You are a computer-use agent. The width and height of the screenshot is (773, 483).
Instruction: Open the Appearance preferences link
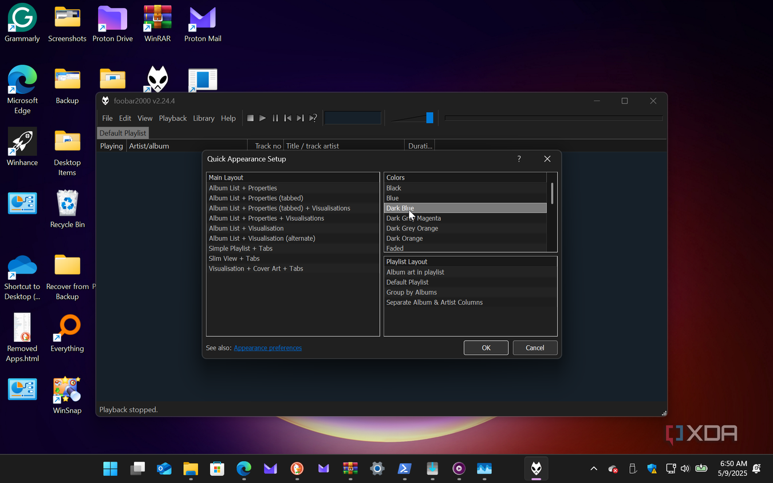[x=268, y=348]
